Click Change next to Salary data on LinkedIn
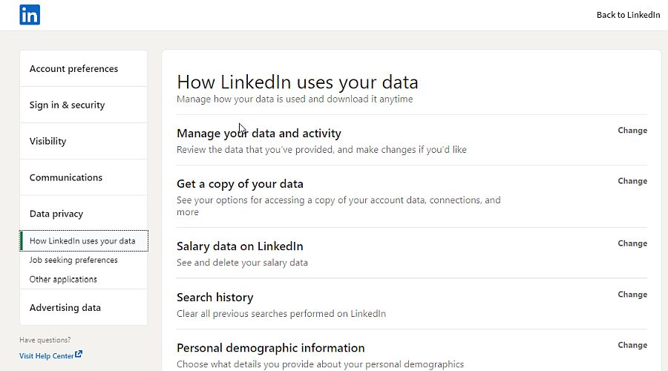The width and height of the screenshot is (668, 371). [632, 243]
